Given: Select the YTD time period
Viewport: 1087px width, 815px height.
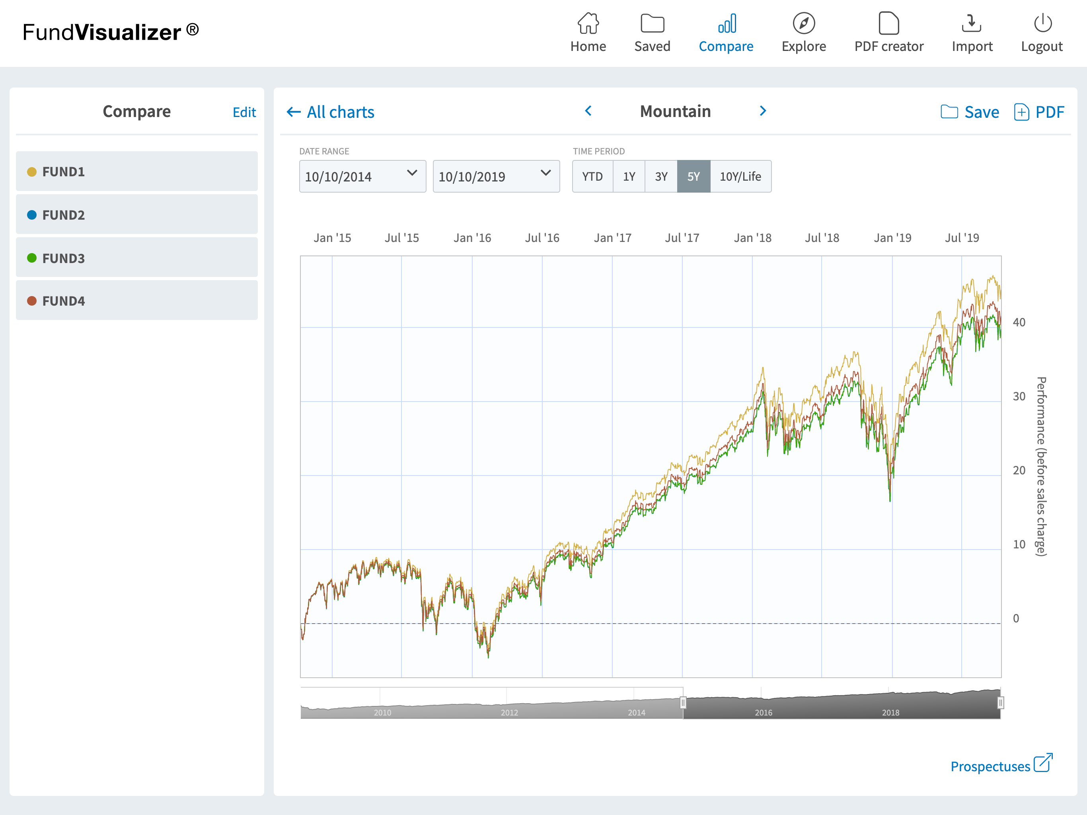Looking at the screenshot, I should coord(592,176).
